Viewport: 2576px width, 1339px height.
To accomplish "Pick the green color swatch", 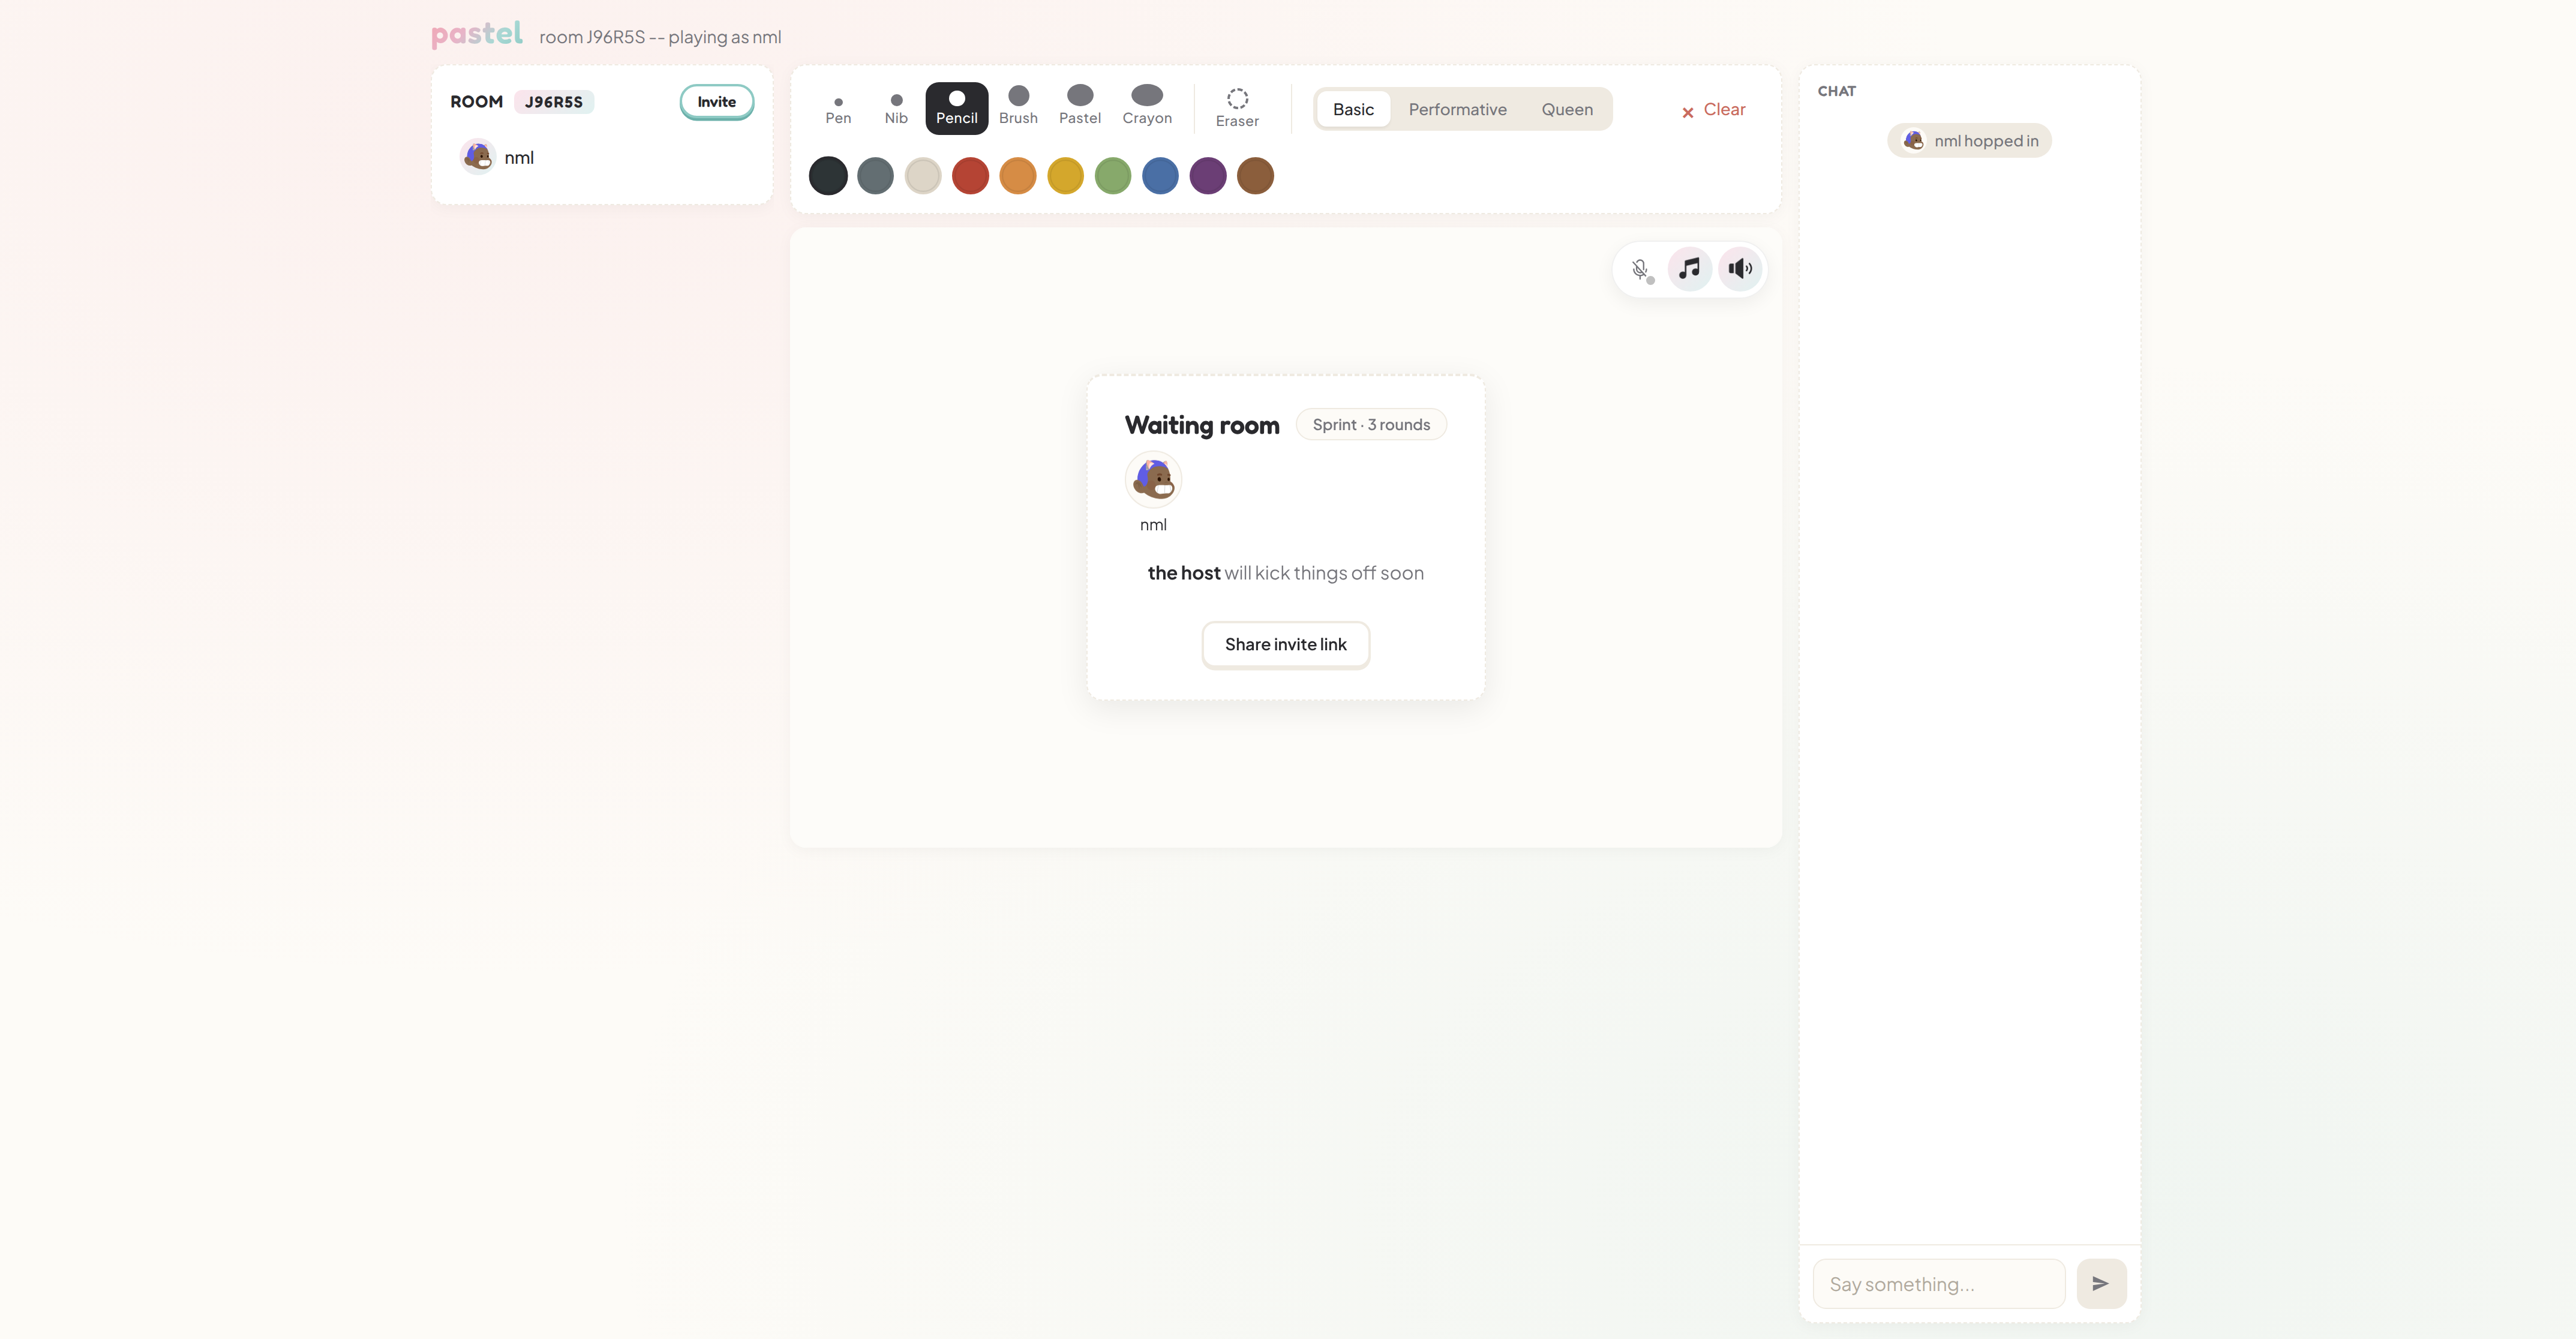I will (1113, 176).
